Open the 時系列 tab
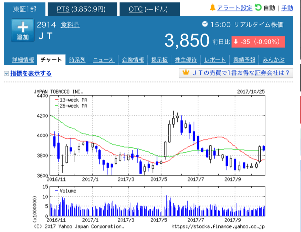 point(77,60)
